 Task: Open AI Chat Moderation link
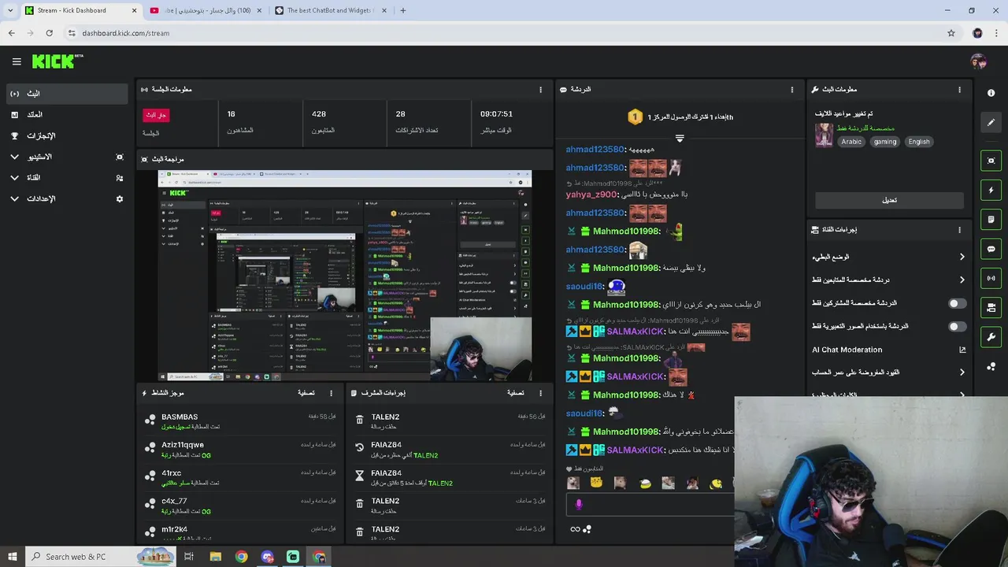click(847, 350)
